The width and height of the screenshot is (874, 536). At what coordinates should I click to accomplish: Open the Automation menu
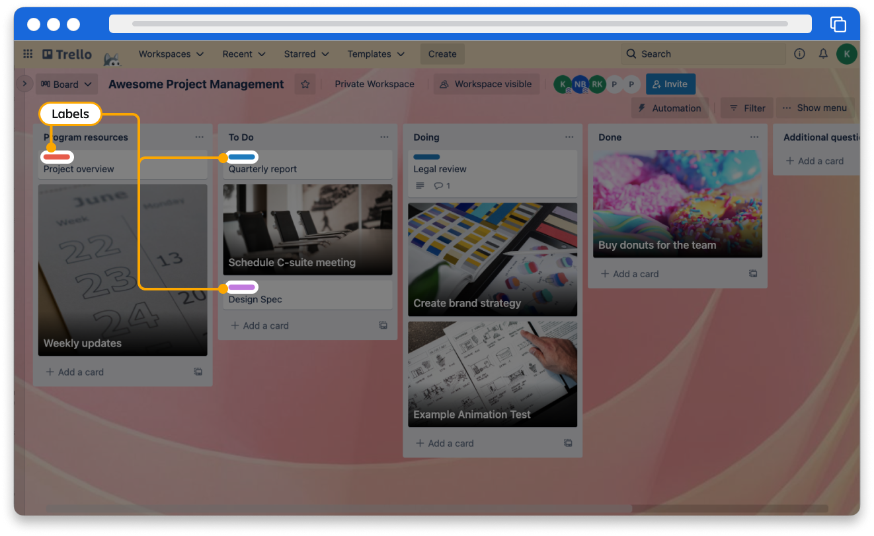[x=670, y=108]
